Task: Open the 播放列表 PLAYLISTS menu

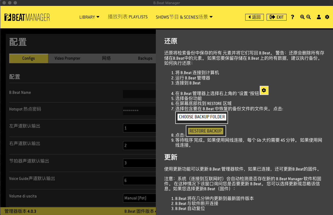Action: 128,17
